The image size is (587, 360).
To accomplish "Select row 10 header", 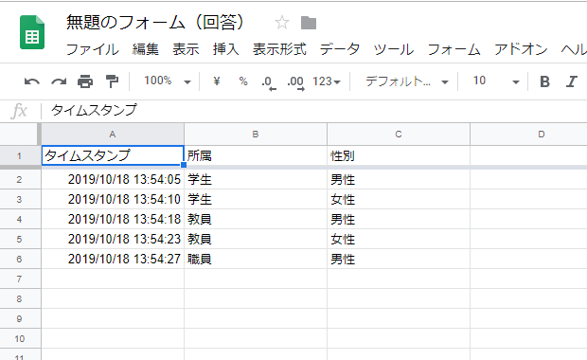I will [20, 338].
